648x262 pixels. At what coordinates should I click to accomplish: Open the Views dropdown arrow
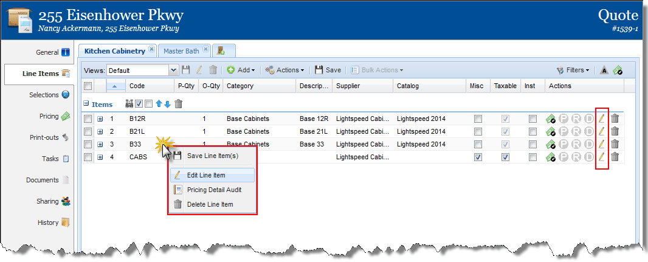174,71
